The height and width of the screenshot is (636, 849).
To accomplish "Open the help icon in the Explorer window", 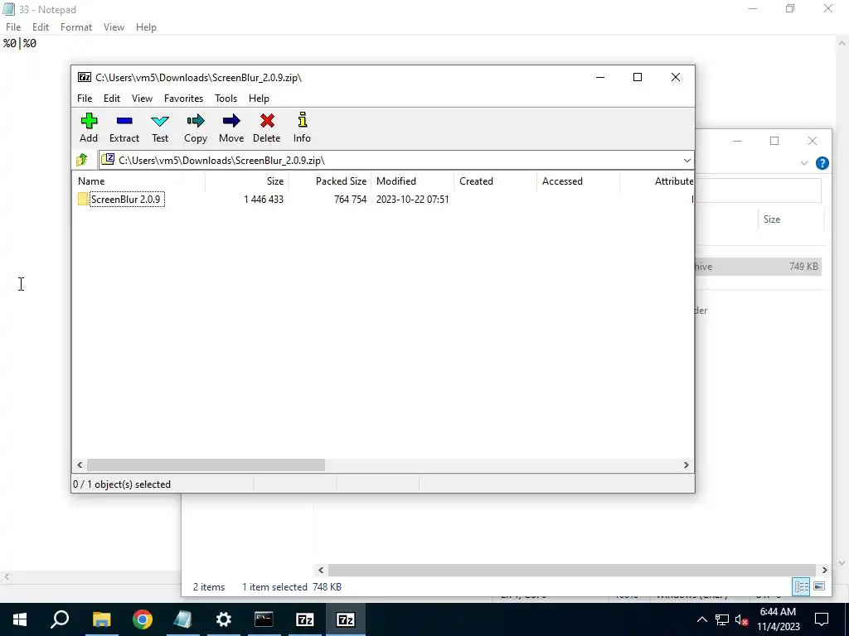I will tap(822, 163).
